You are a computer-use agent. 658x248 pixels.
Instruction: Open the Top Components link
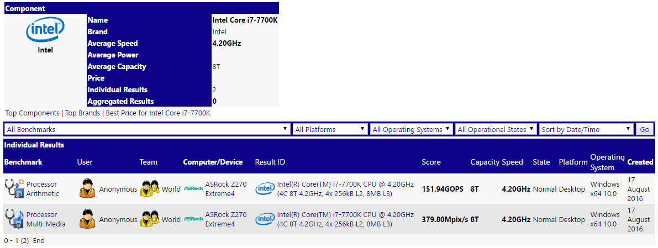(x=32, y=113)
